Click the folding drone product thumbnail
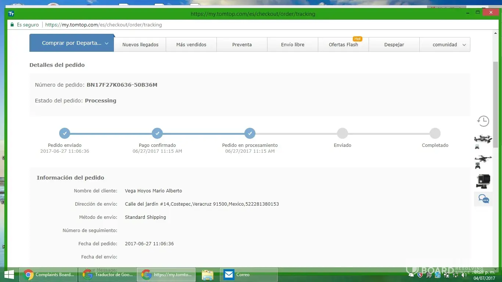 [x=483, y=141]
